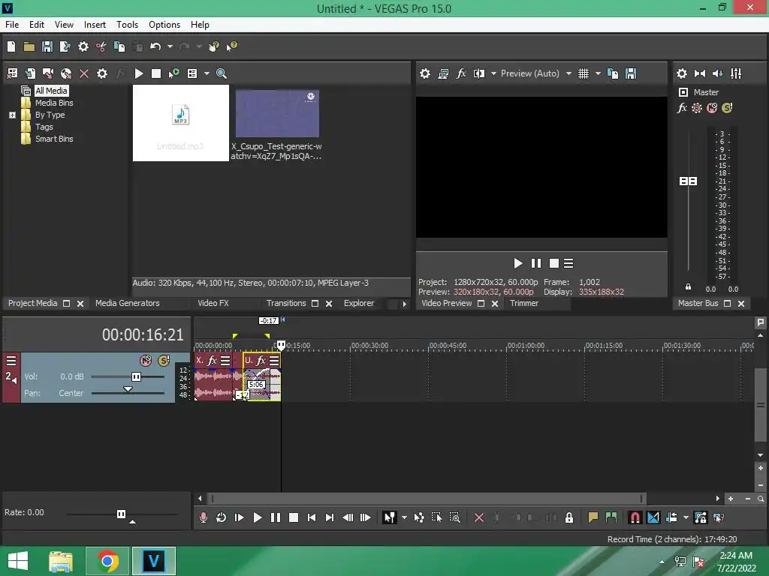Toggle Split Screen View in preview

478,73
